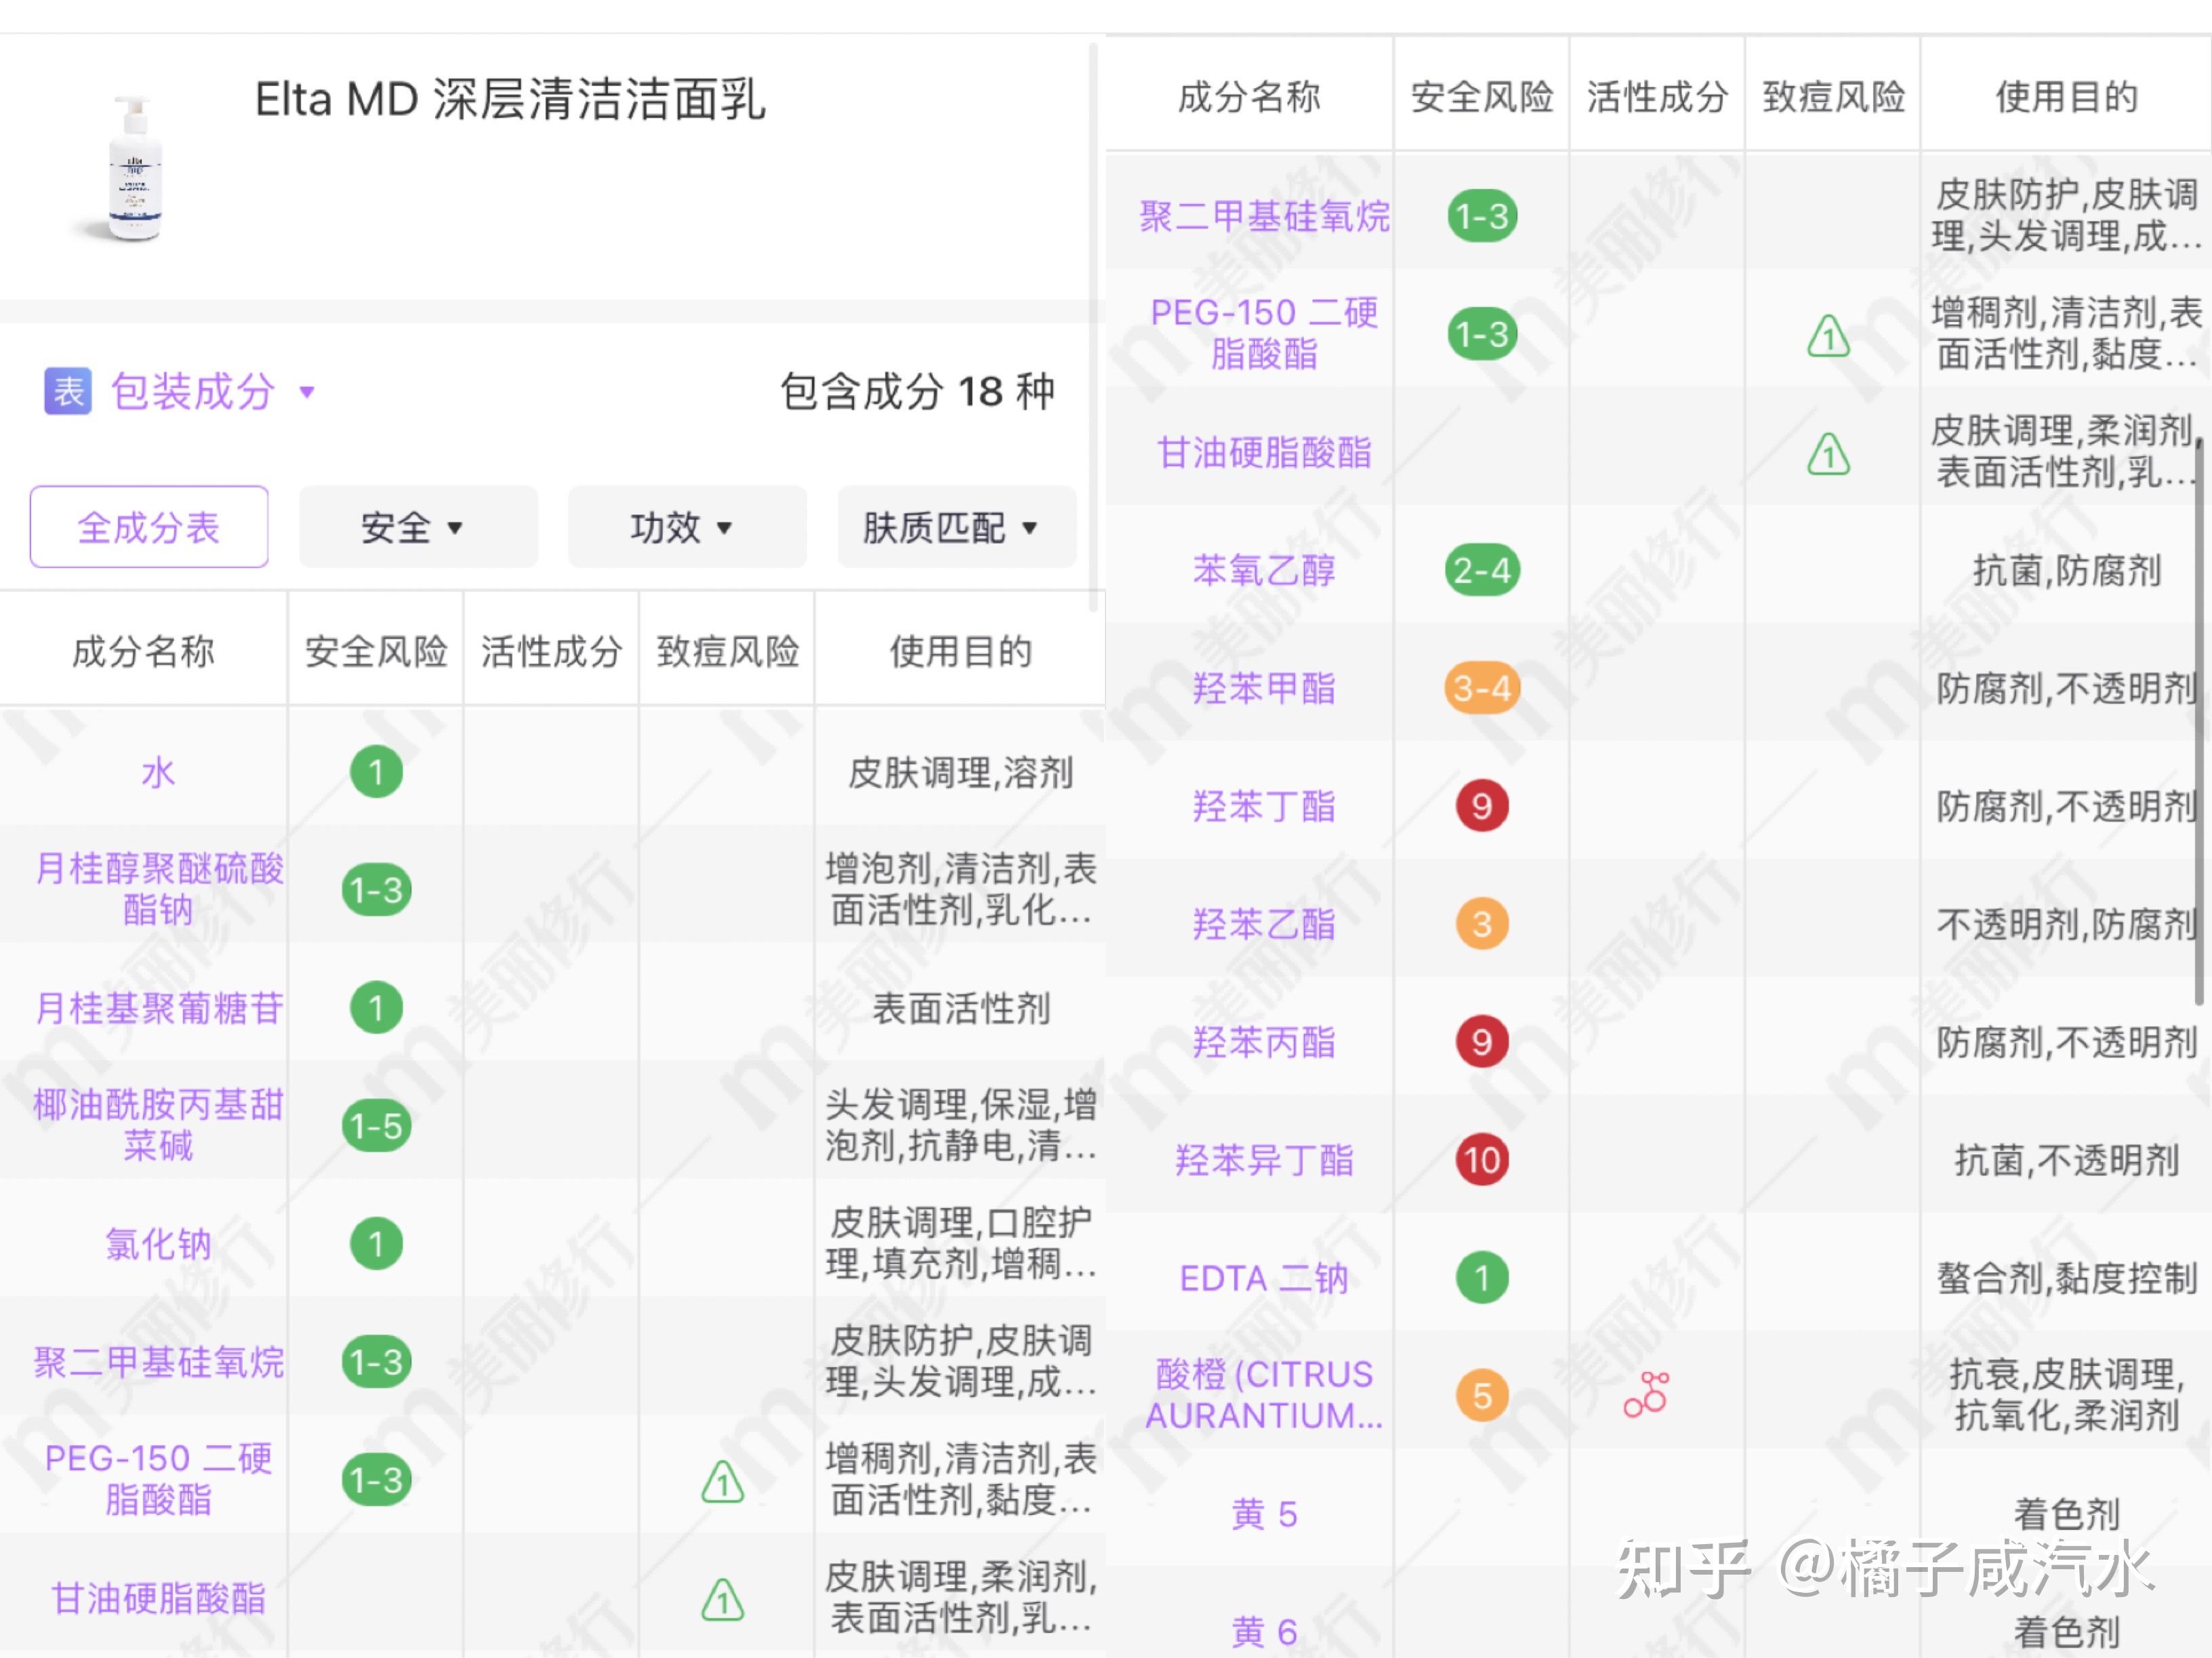Image resolution: width=2212 pixels, height=1658 pixels.
Task: Open the EDTA 二钠 ingredient link
Action: click(x=1264, y=1278)
